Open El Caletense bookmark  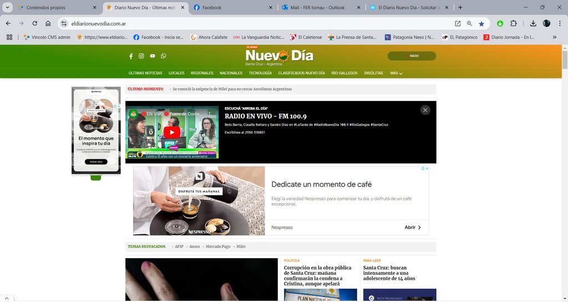306,37
